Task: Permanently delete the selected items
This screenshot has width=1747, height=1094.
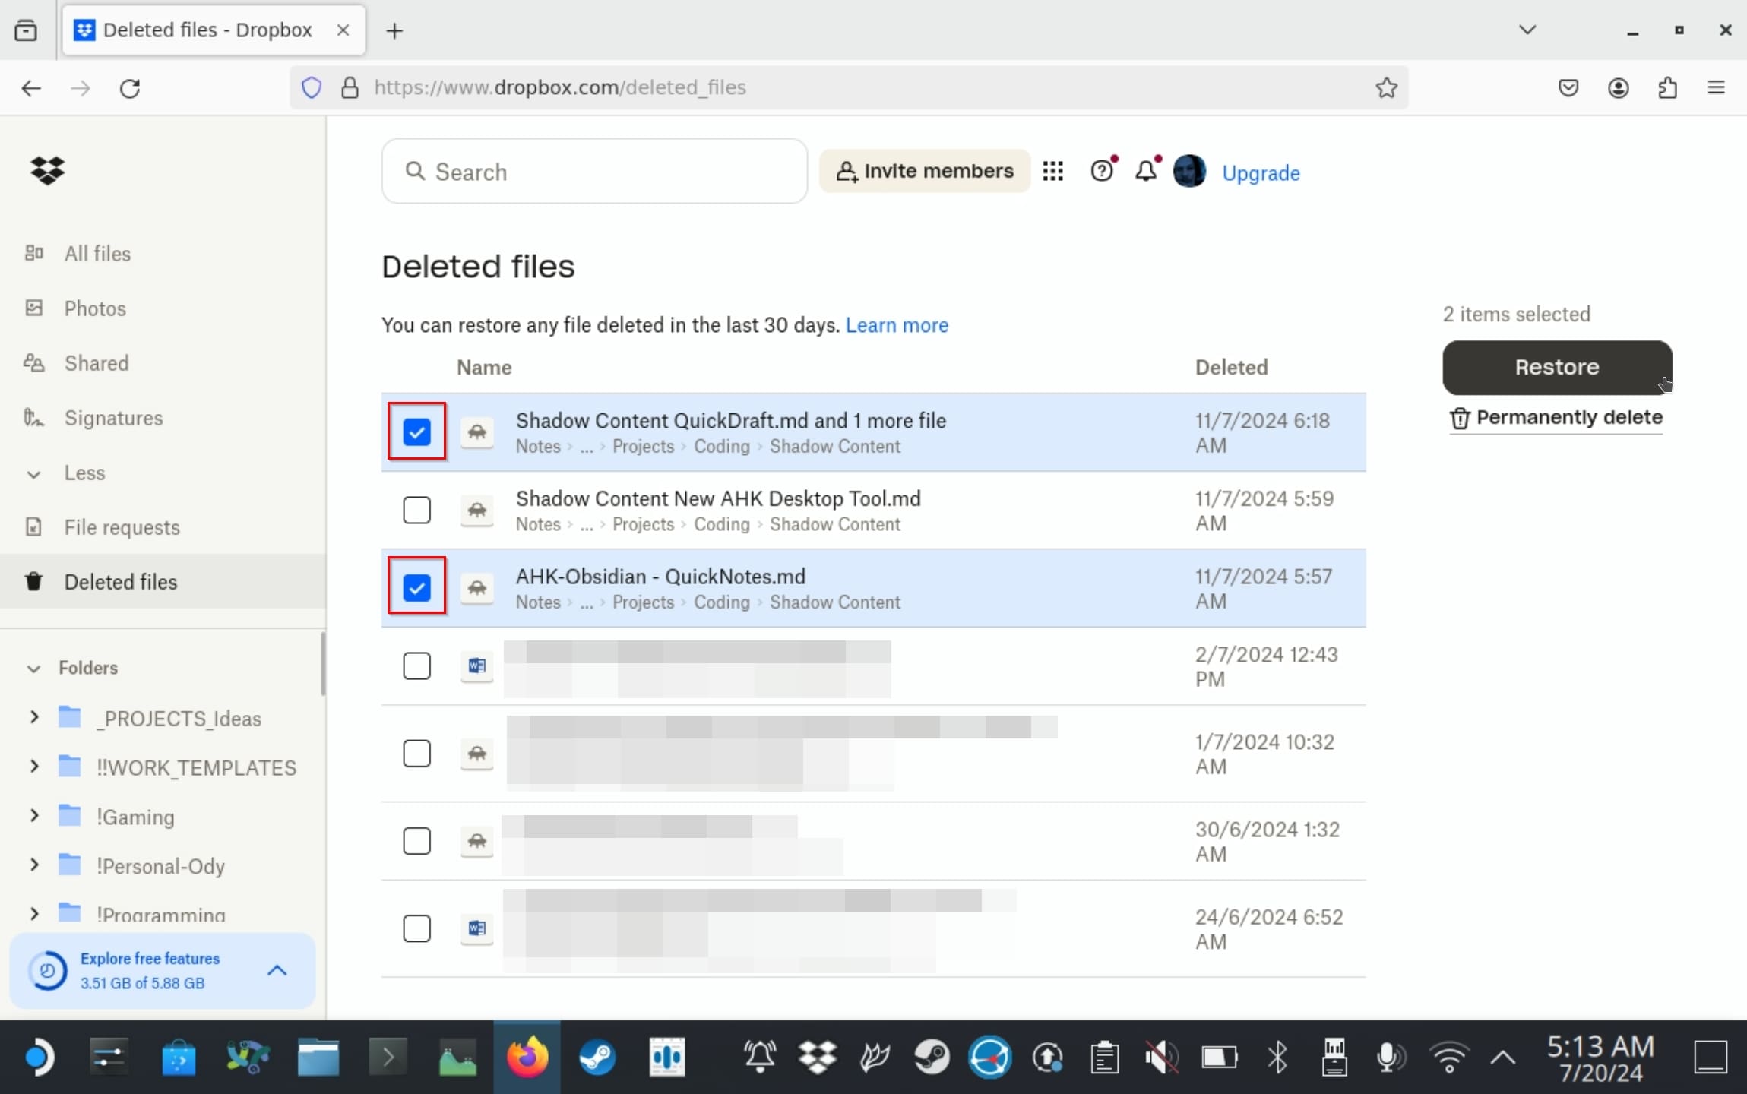Action: [1556, 418]
